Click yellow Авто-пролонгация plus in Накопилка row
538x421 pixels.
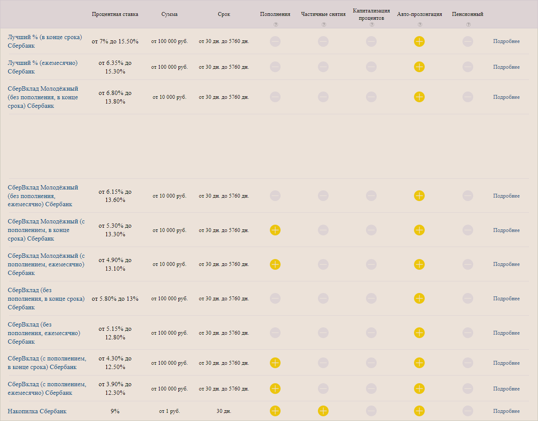pyautogui.click(x=419, y=411)
